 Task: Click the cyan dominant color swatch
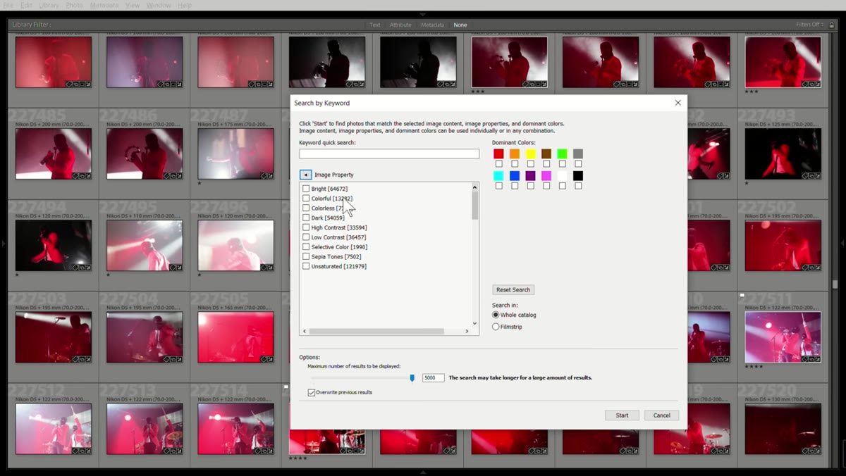[x=498, y=175]
